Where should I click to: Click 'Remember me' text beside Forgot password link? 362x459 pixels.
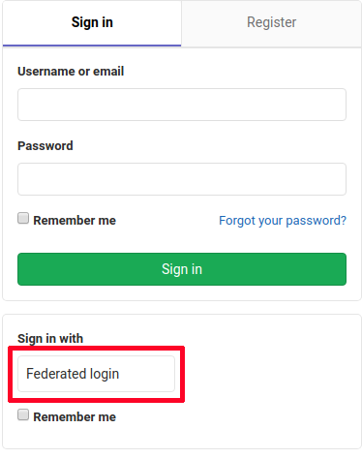pyautogui.click(x=75, y=221)
